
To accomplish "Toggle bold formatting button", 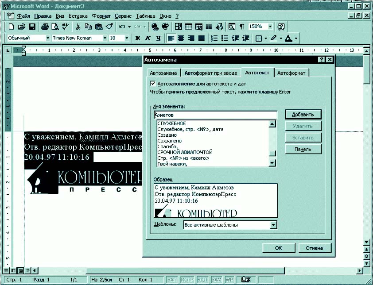I will [137, 39].
